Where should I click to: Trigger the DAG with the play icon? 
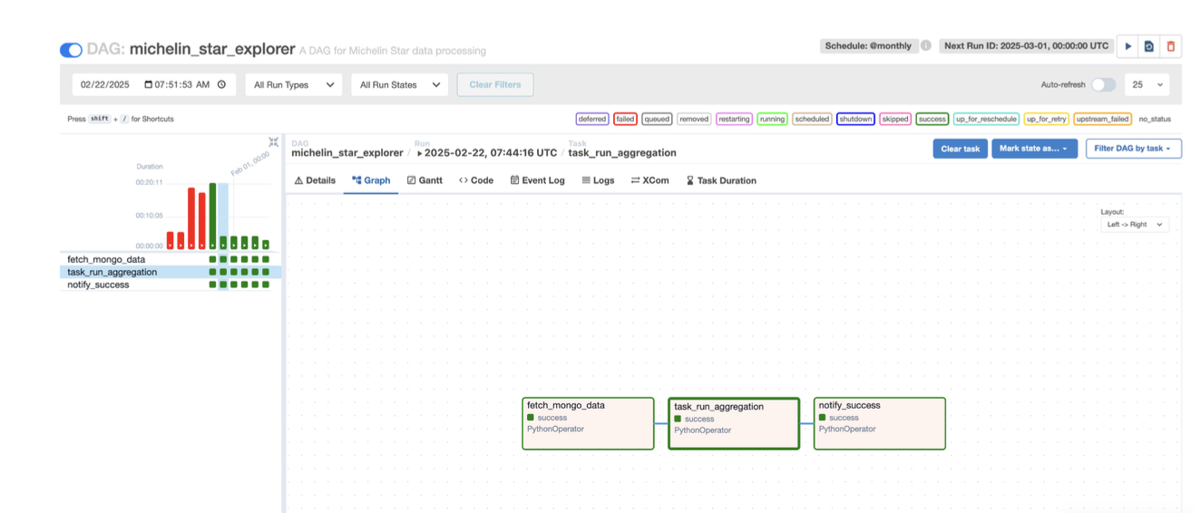(1128, 46)
